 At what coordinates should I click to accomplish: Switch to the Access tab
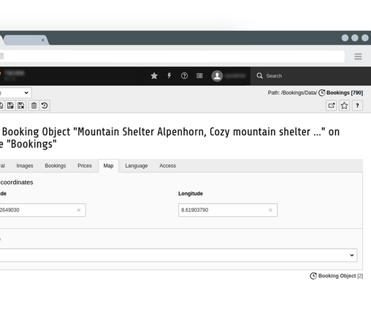pyautogui.click(x=167, y=166)
